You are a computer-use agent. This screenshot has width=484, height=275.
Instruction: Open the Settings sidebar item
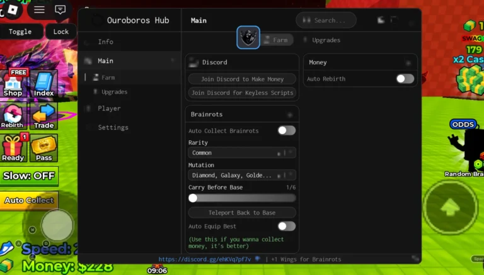129,127
